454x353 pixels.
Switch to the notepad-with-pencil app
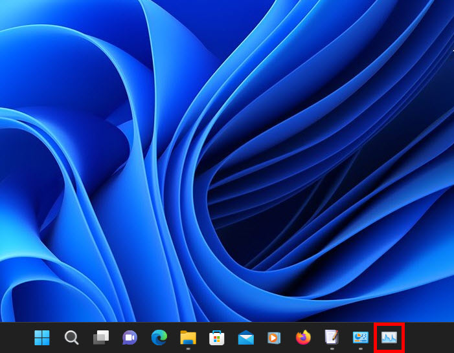coord(332,337)
